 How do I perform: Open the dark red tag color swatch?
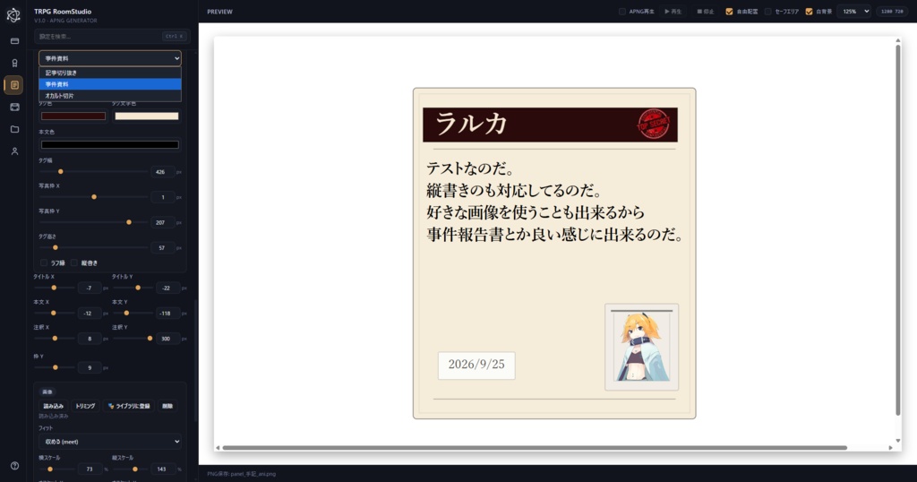point(73,116)
